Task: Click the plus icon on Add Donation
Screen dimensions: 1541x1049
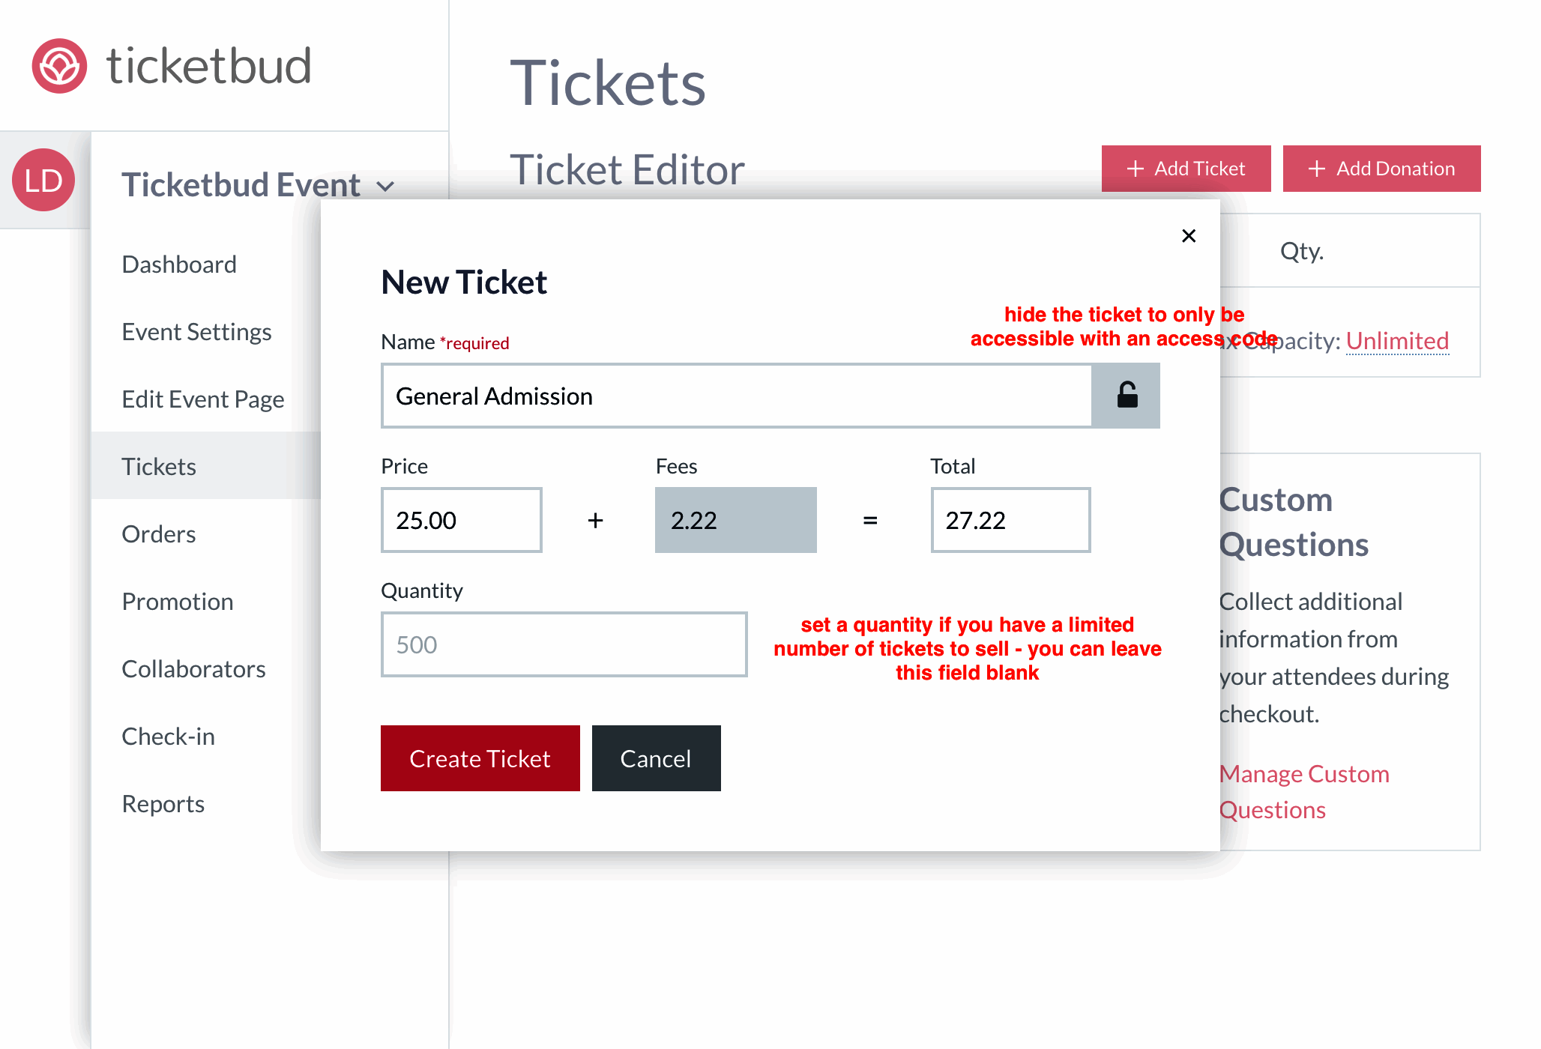Action: point(1316,168)
